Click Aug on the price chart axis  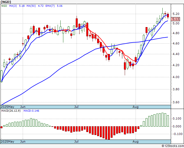coord(136,107)
